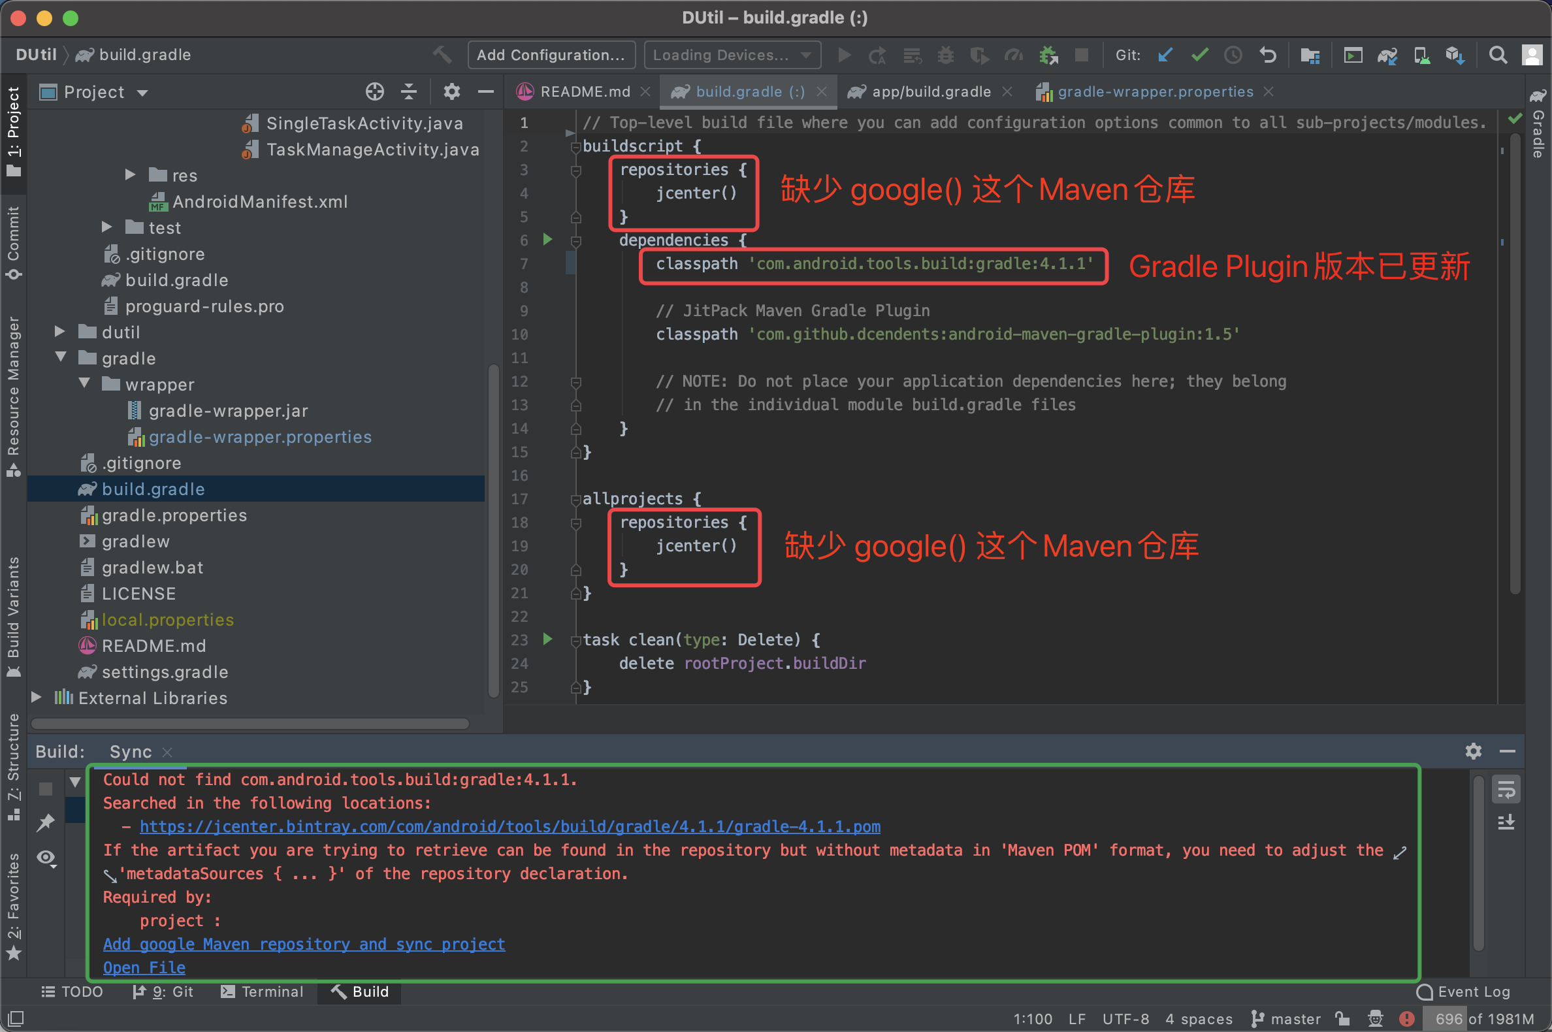Open the Loading Devices dropdown
Screen dimensions: 1552x1032
click(732, 55)
